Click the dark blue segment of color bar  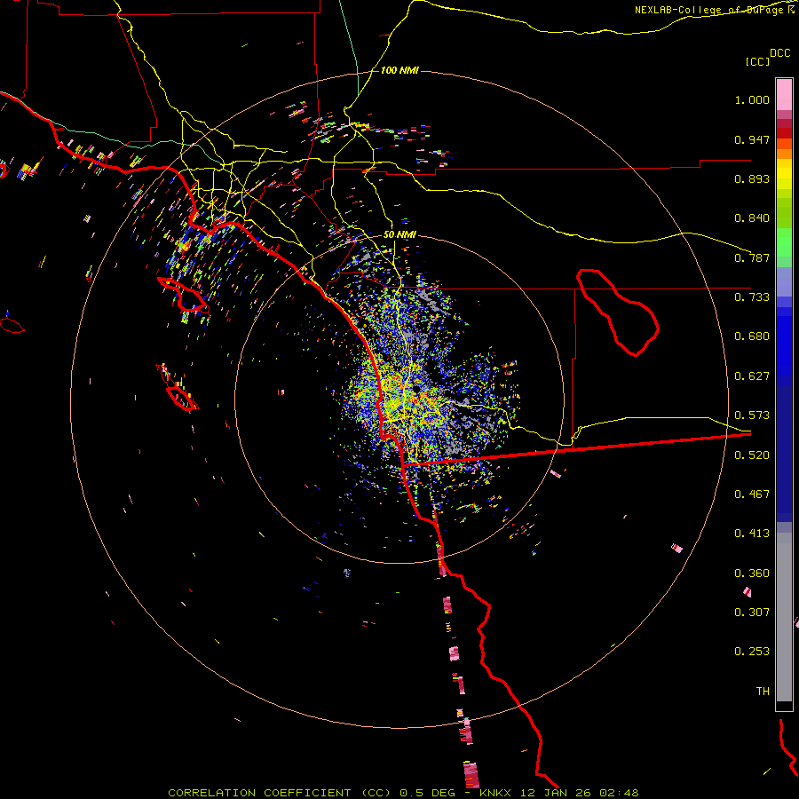point(784,448)
